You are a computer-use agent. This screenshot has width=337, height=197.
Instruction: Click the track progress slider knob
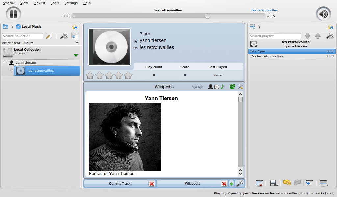tap(207, 16)
